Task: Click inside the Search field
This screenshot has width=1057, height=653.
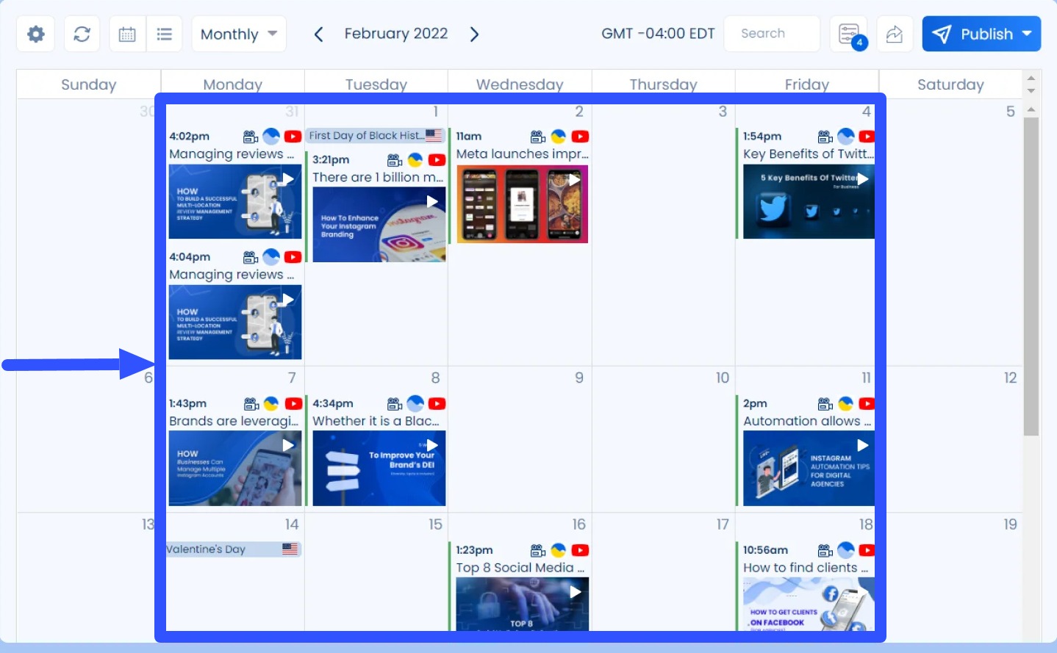Action: point(771,34)
